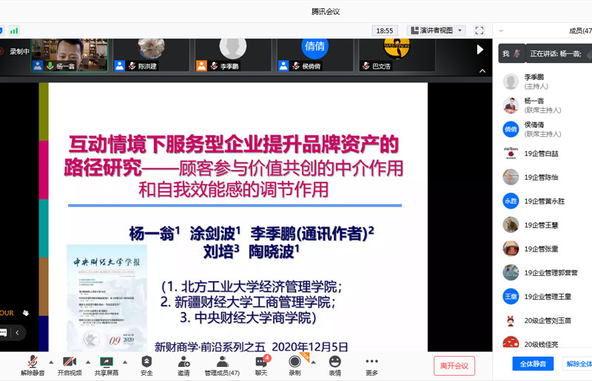
Task: Click the recording (录制) icon
Action: pyautogui.click(x=295, y=363)
